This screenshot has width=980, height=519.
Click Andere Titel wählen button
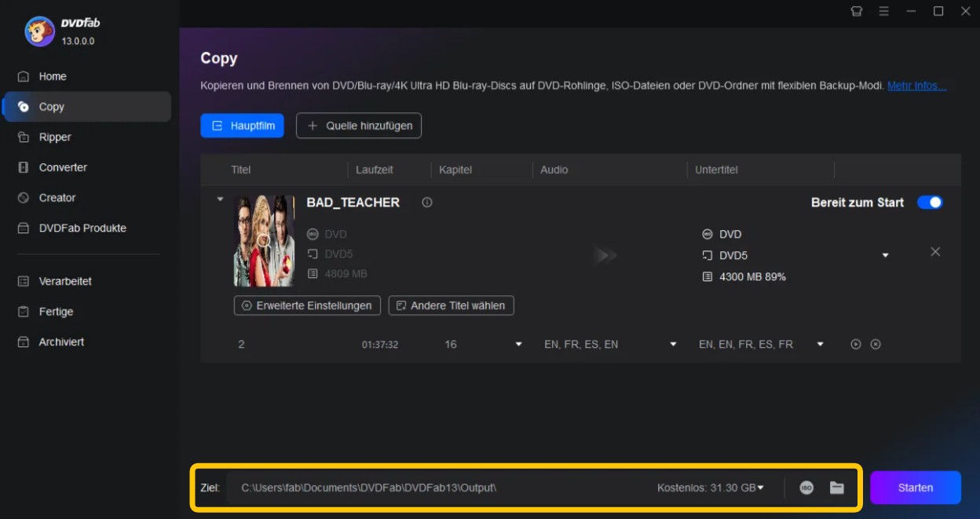(x=452, y=305)
